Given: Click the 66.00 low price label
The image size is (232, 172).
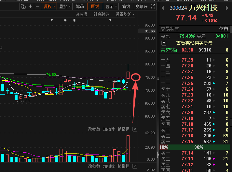Looking at the screenshot, I should [x=24, y=101].
